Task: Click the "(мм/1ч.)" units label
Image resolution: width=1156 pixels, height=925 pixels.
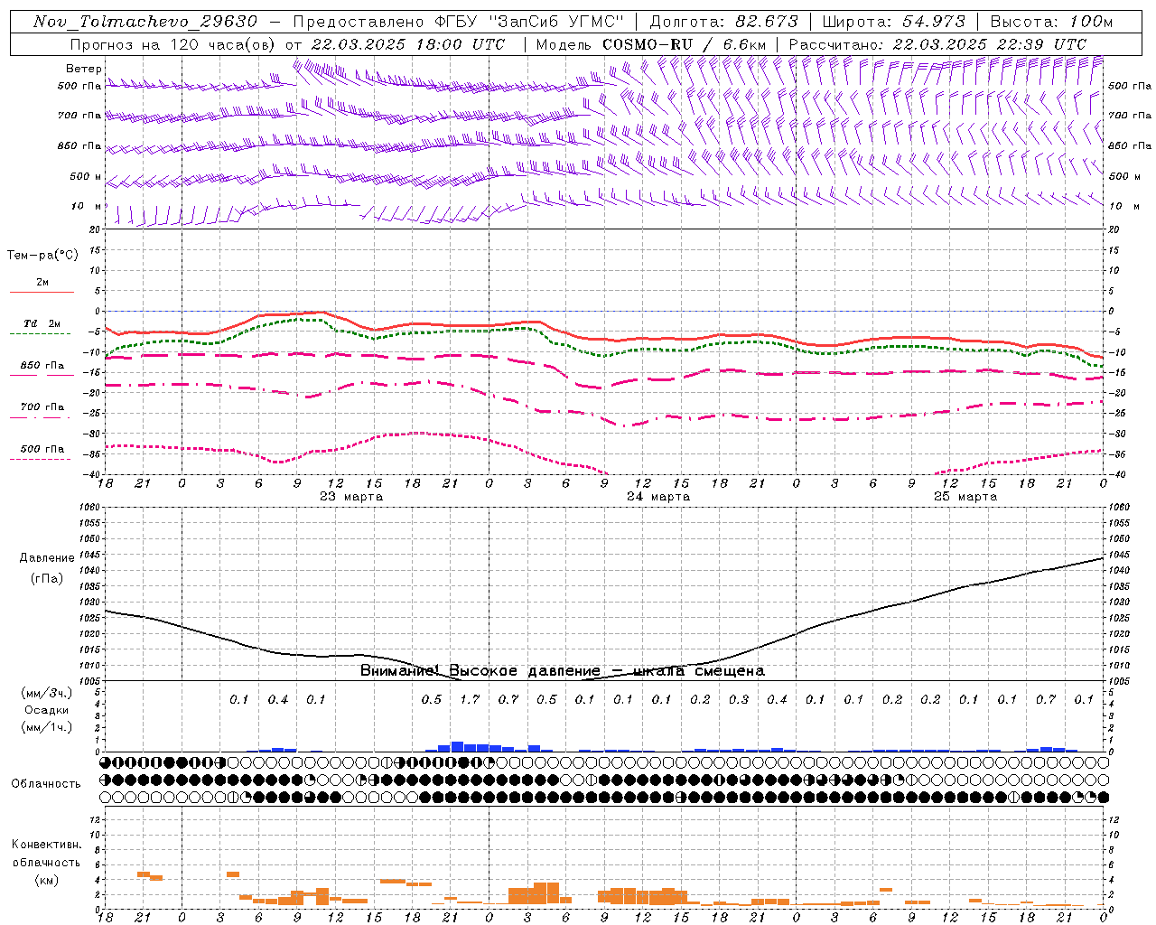Action: coord(47,727)
